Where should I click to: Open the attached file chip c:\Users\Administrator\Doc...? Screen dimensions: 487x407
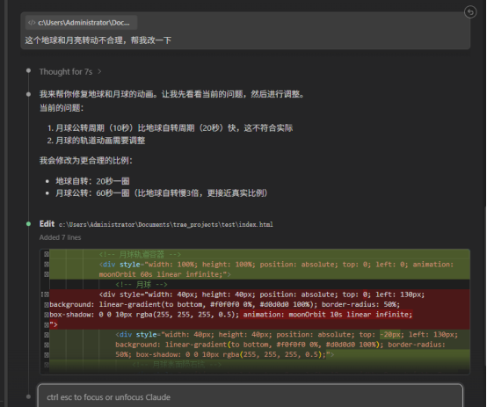pos(81,23)
